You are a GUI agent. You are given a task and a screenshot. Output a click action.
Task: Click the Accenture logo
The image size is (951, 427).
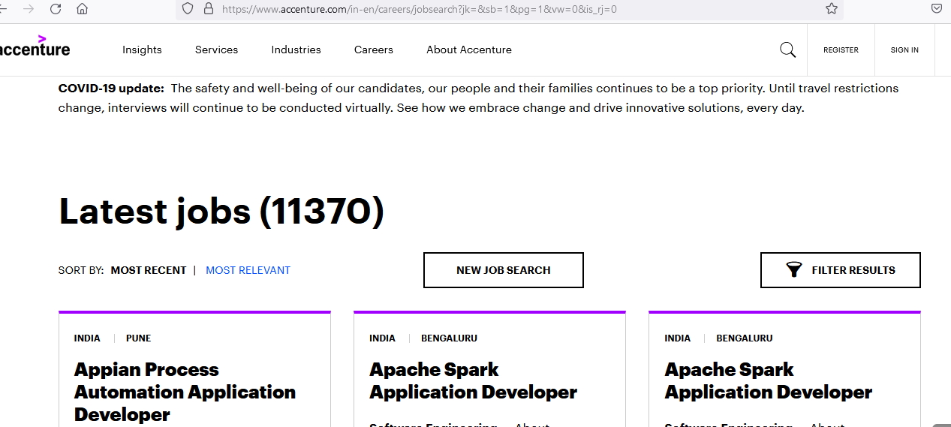click(35, 47)
